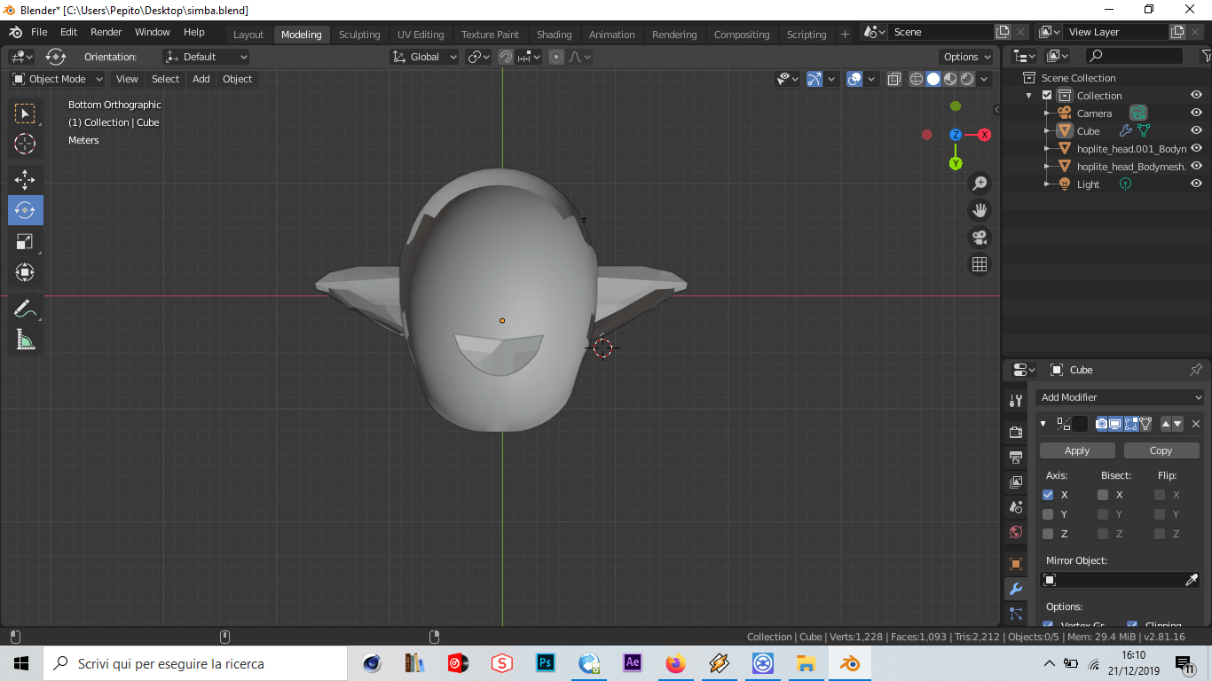Hide the Camera object via eye icon
This screenshot has width=1212, height=681.
click(x=1196, y=113)
